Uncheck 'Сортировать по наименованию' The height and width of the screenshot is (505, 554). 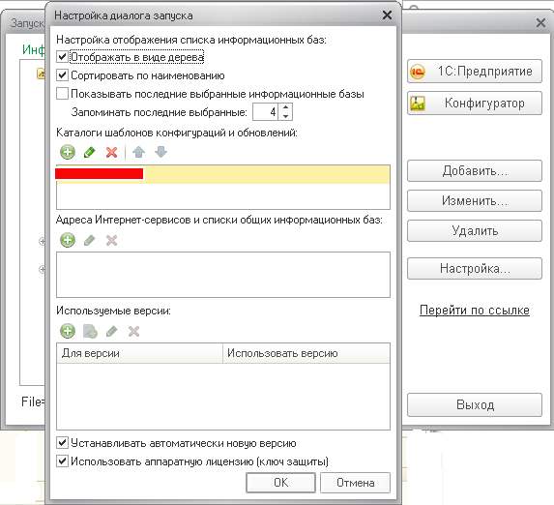point(62,75)
